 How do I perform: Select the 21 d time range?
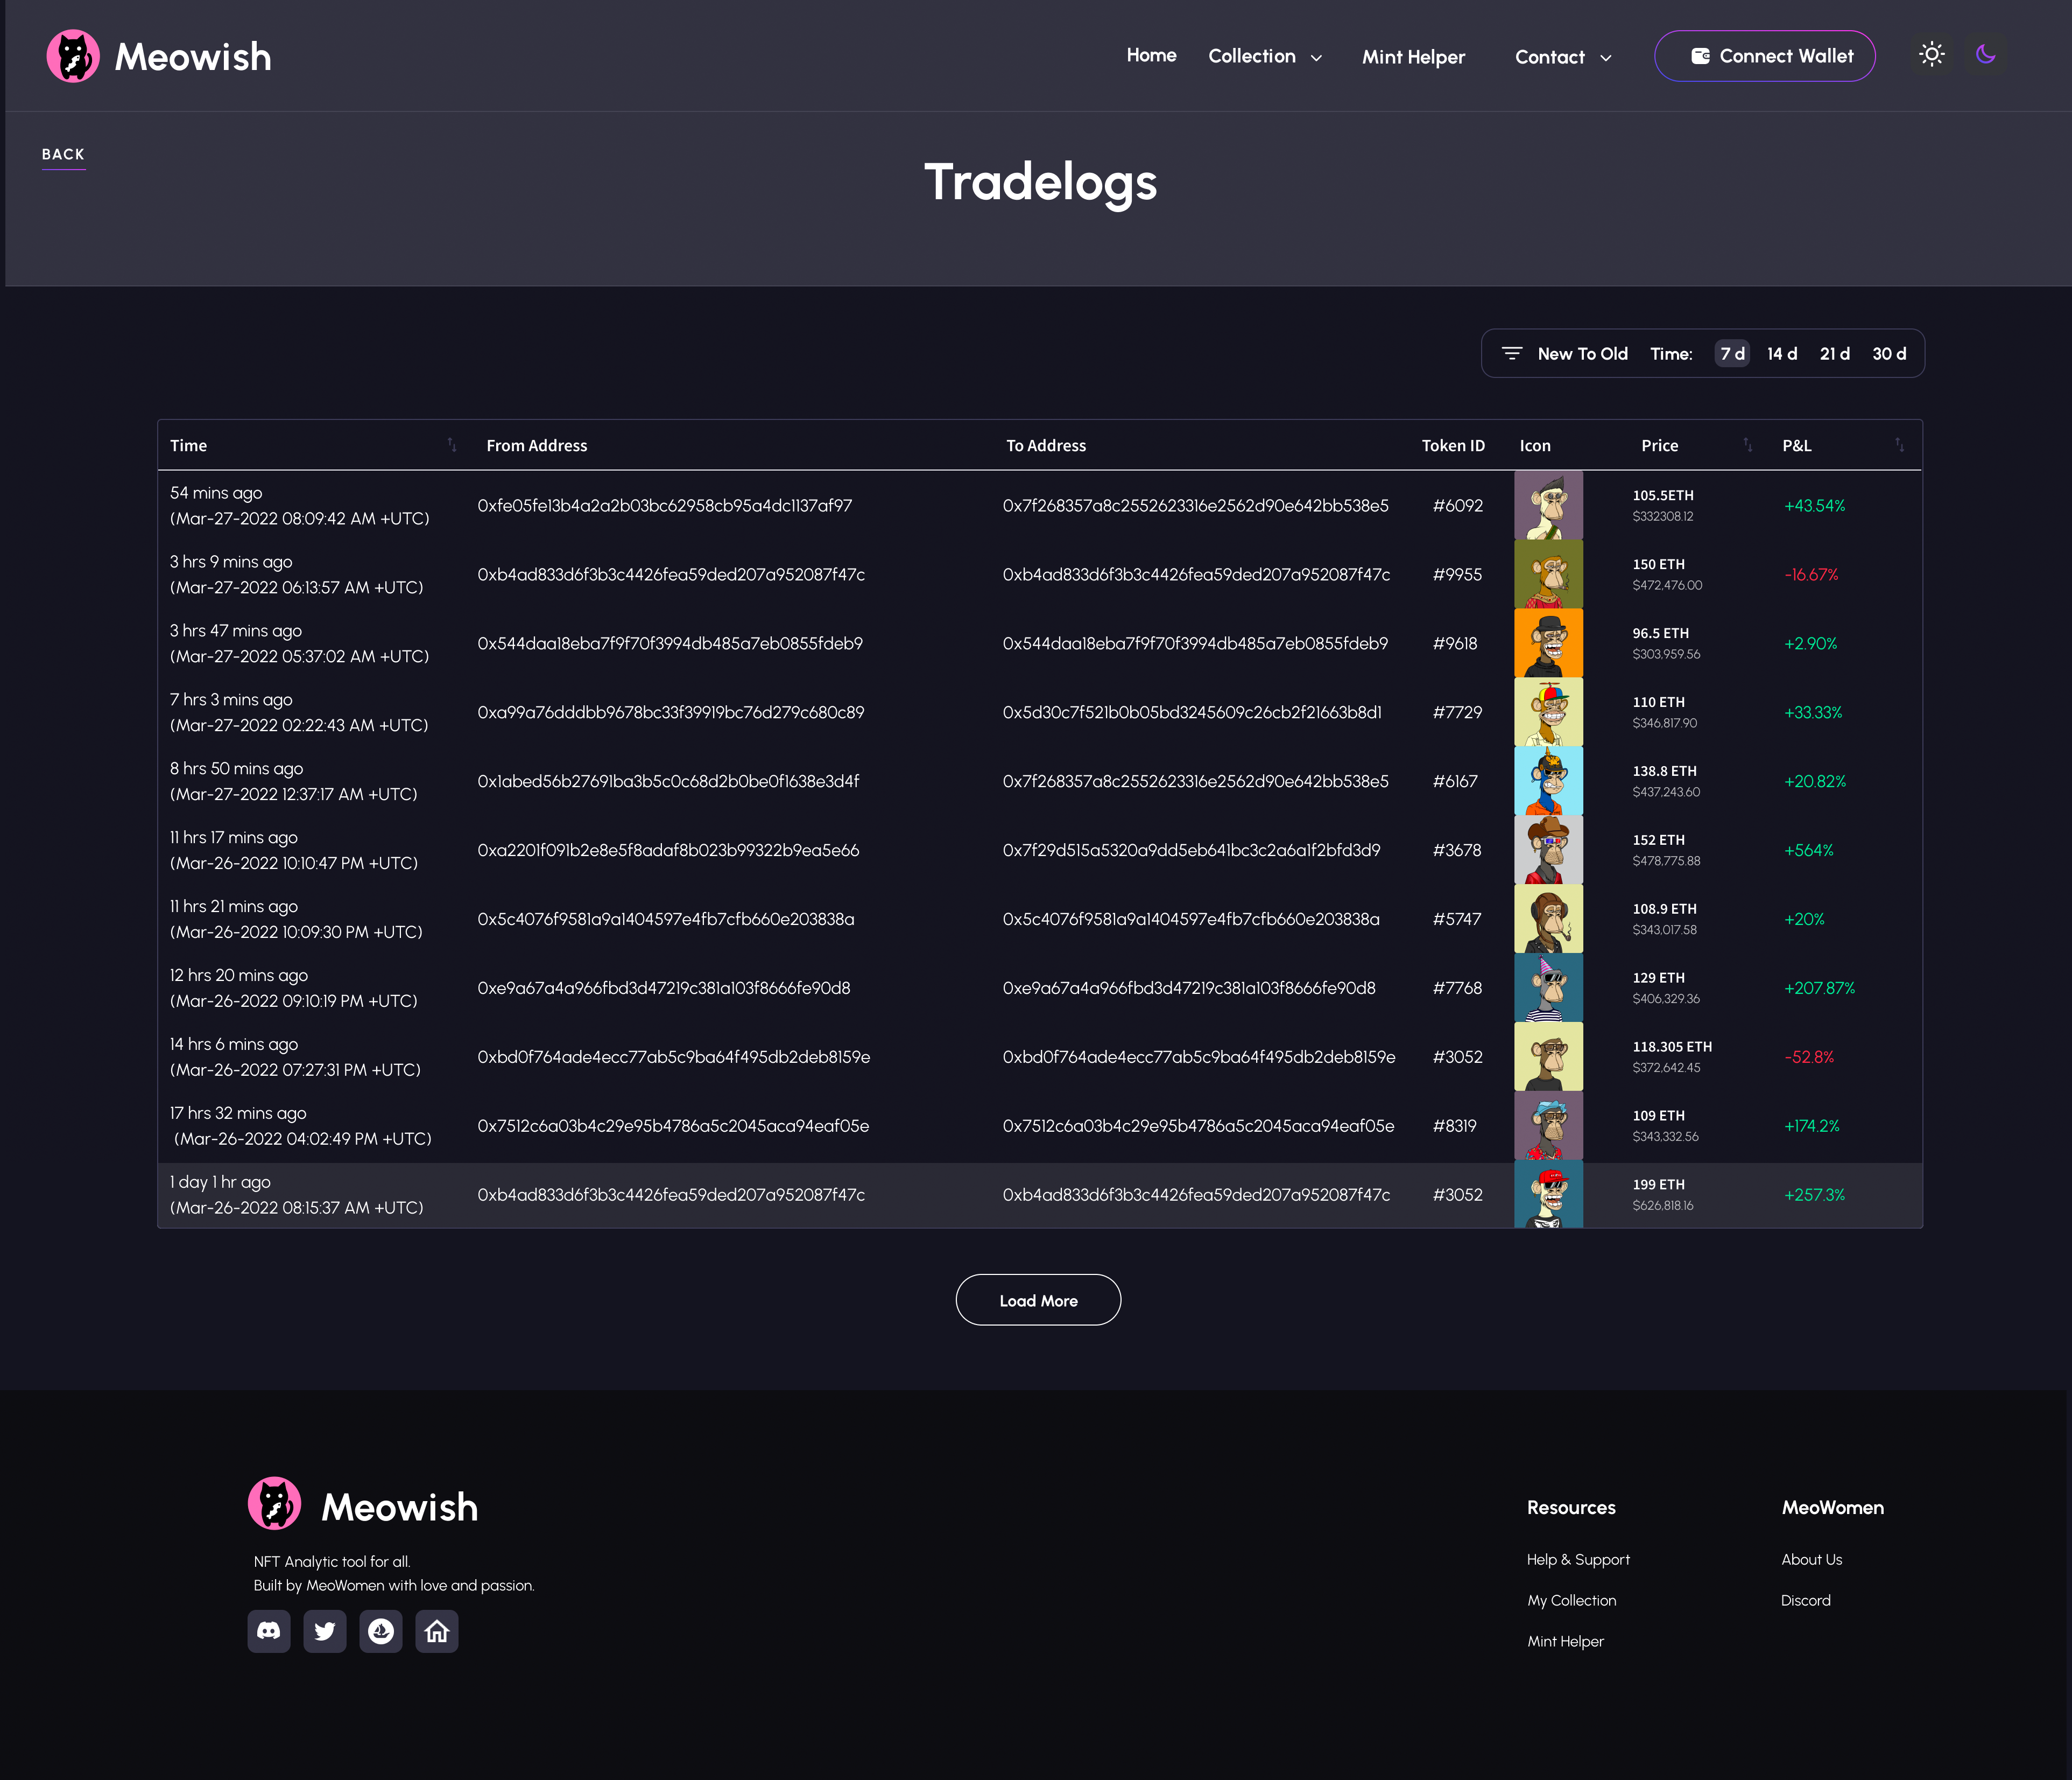tap(1834, 353)
